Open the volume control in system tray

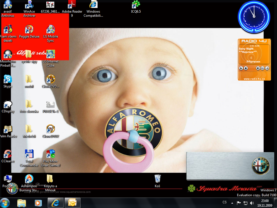[x=252, y=203]
